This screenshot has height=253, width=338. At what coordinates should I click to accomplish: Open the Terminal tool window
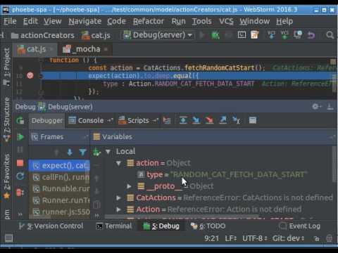[114, 226]
